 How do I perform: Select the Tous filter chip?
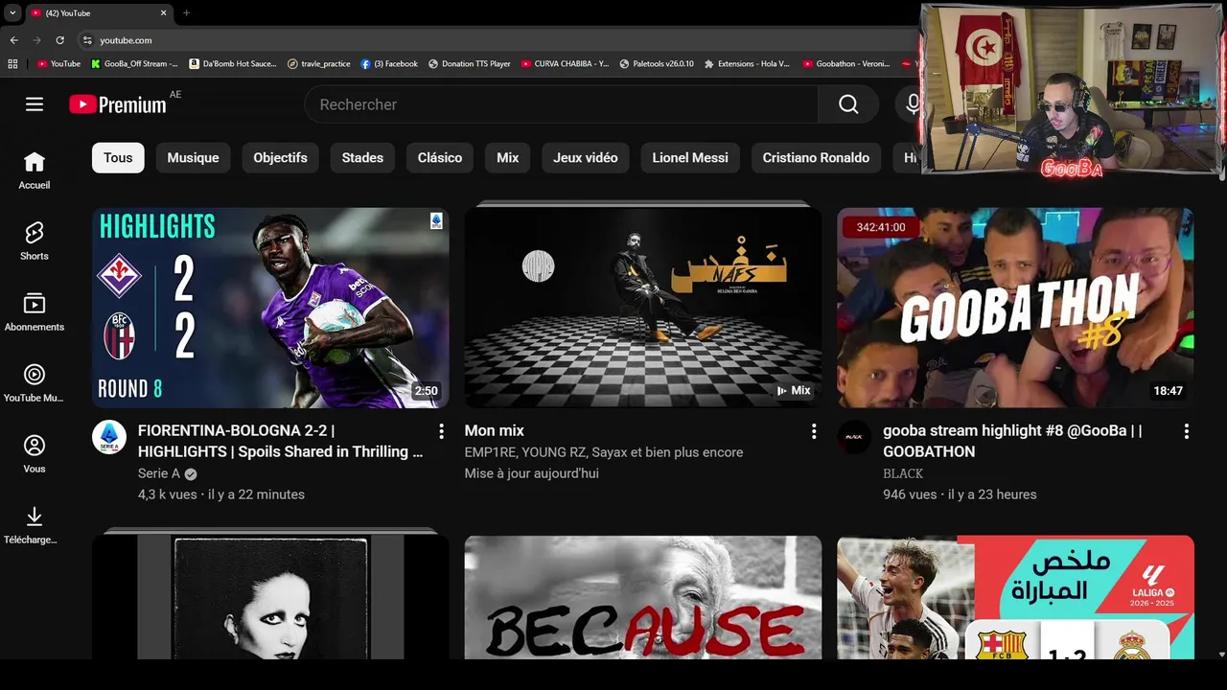click(x=118, y=157)
